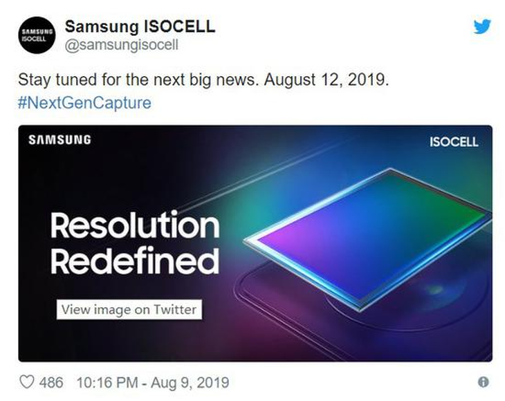Open the Samsung ISOCELL profile avatar
505x401 pixels.
point(37,35)
